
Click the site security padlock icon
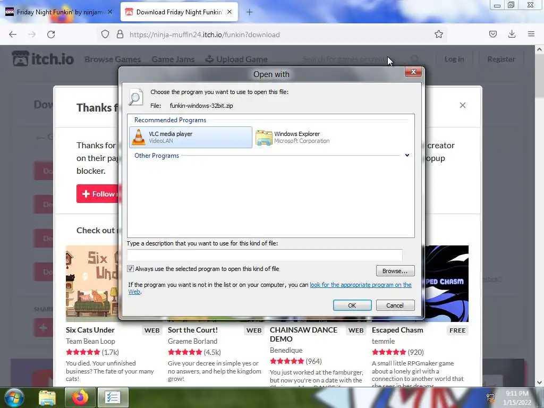click(x=120, y=35)
